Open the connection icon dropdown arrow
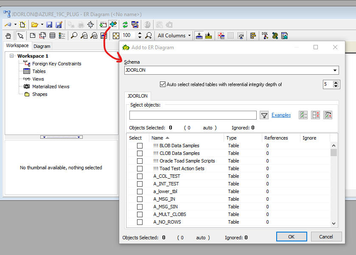The width and height of the screenshot is (356, 255). click(x=15, y=25)
